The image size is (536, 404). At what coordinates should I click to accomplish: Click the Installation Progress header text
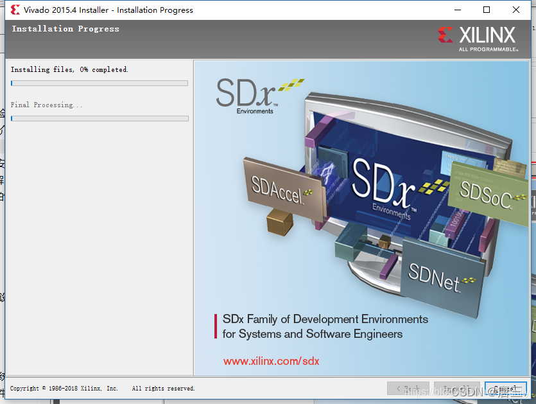[x=65, y=29]
